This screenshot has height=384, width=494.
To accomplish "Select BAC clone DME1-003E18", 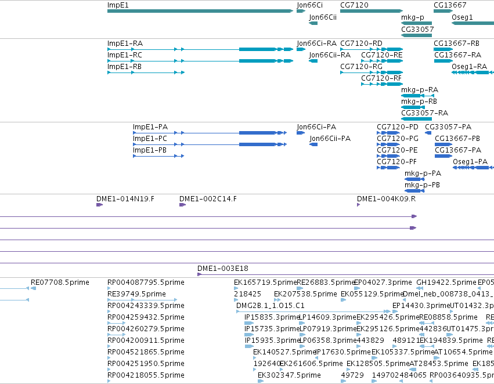I will [223, 269].
